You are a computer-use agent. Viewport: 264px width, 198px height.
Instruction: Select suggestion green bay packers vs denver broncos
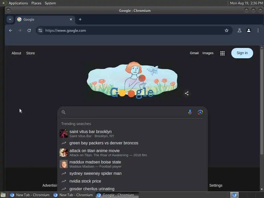[x=133, y=143]
